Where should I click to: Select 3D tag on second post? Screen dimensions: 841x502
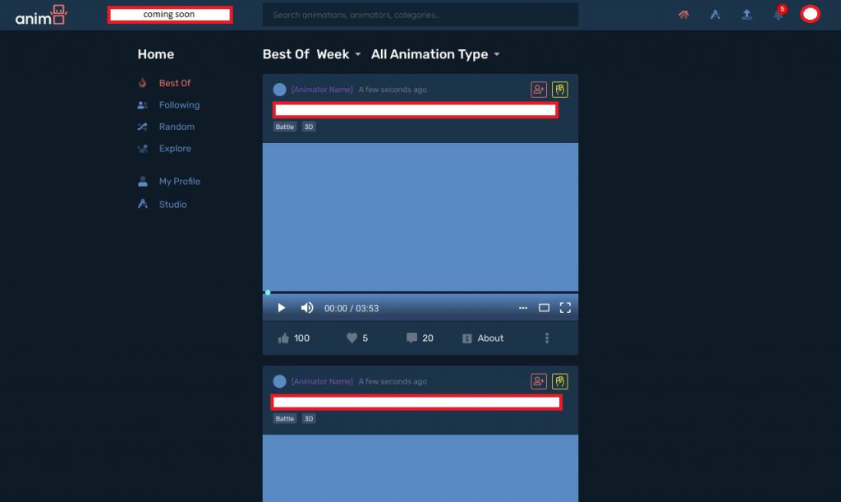[x=309, y=418]
